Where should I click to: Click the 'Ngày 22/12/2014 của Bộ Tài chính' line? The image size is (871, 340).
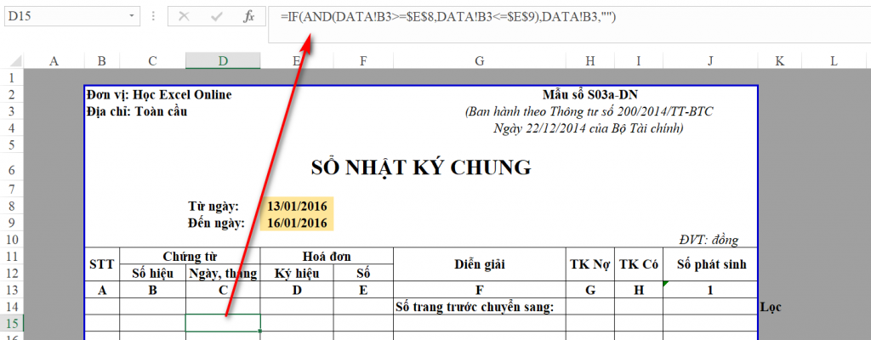589,128
